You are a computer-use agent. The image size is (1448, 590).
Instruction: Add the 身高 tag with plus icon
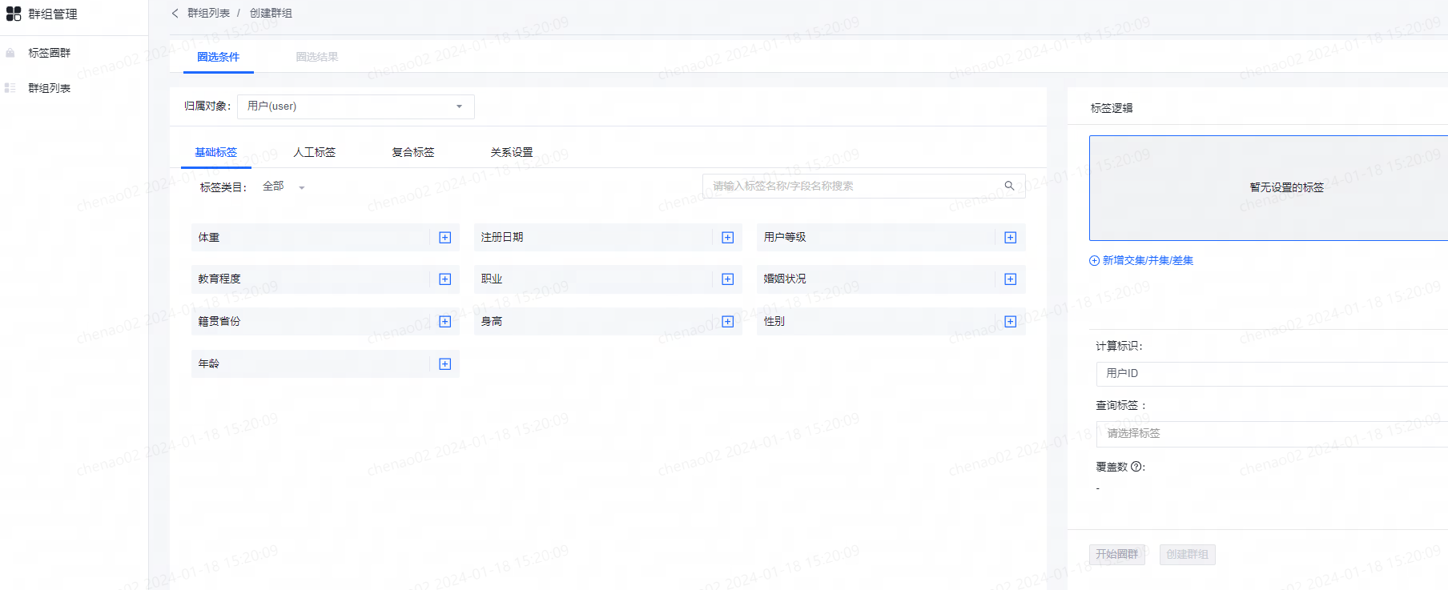pyautogui.click(x=728, y=322)
